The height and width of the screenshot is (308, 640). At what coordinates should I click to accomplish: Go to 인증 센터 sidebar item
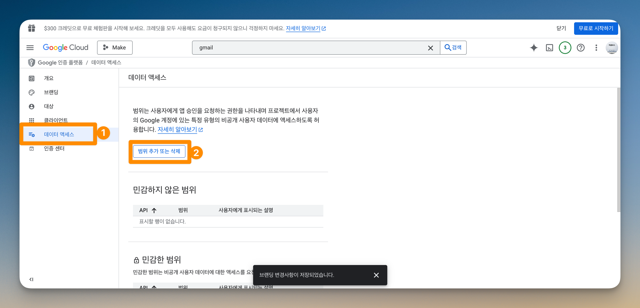tap(54, 149)
